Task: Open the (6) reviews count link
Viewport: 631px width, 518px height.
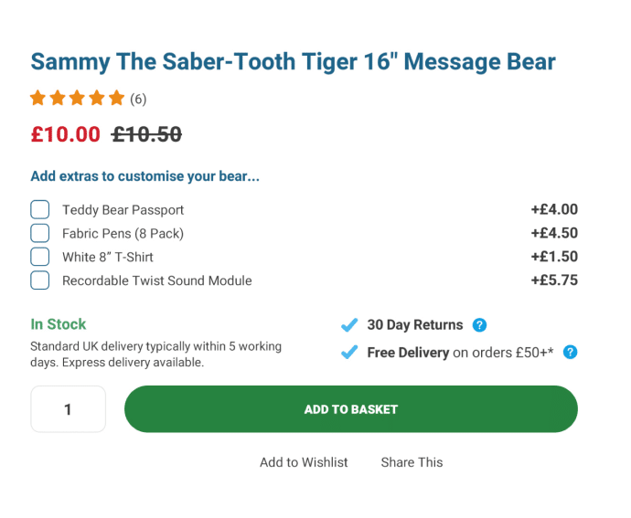Action: pos(138,99)
